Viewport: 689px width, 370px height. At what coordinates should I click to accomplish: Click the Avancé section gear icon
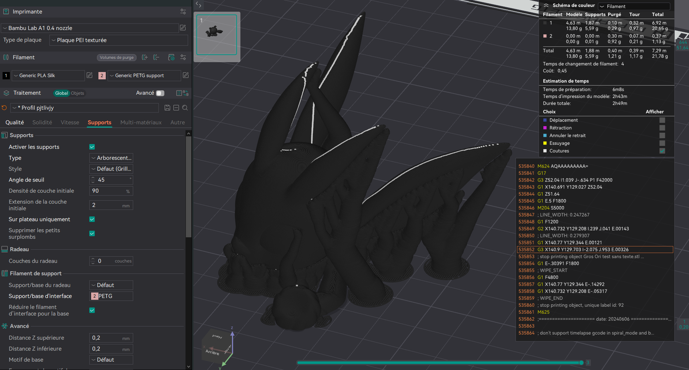point(4,326)
